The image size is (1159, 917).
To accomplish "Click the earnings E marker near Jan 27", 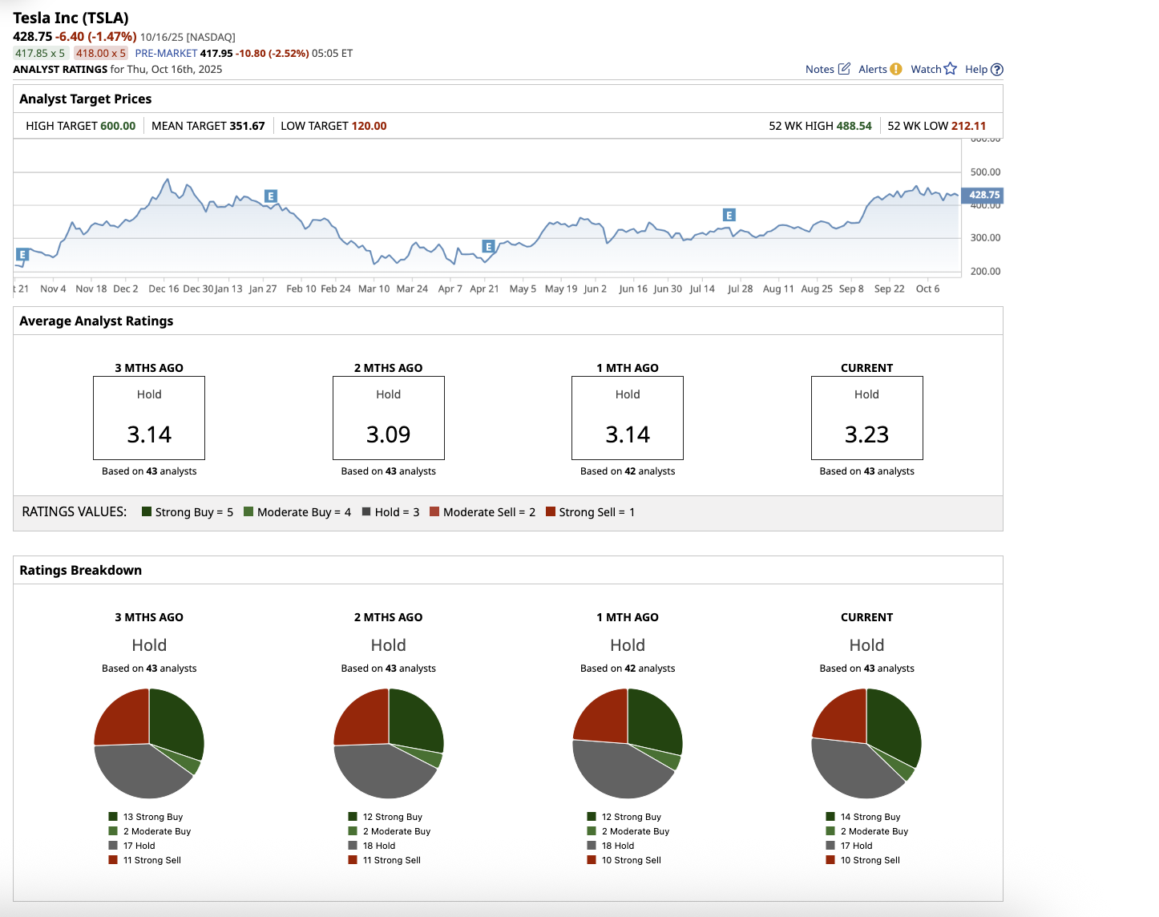I will coord(271,196).
